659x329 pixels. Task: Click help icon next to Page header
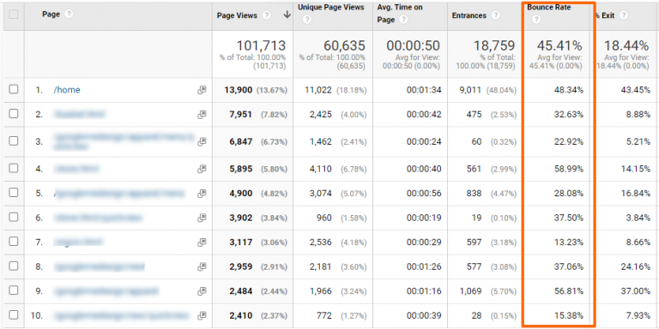pos(70,14)
